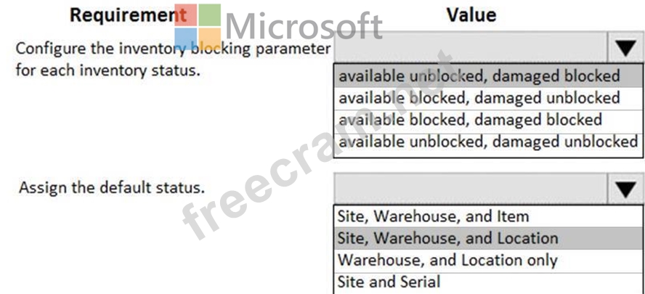Choose 'available blocked, damaged unblocked' option
Viewport: 645px width, 294px height.
479,98
